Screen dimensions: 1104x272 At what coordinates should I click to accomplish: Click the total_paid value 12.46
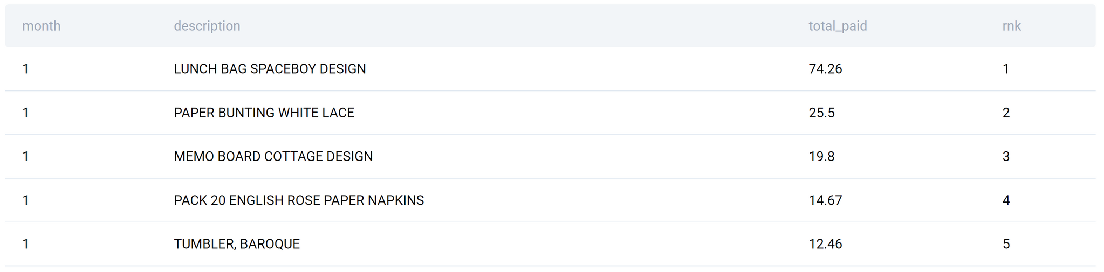pyautogui.click(x=825, y=244)
